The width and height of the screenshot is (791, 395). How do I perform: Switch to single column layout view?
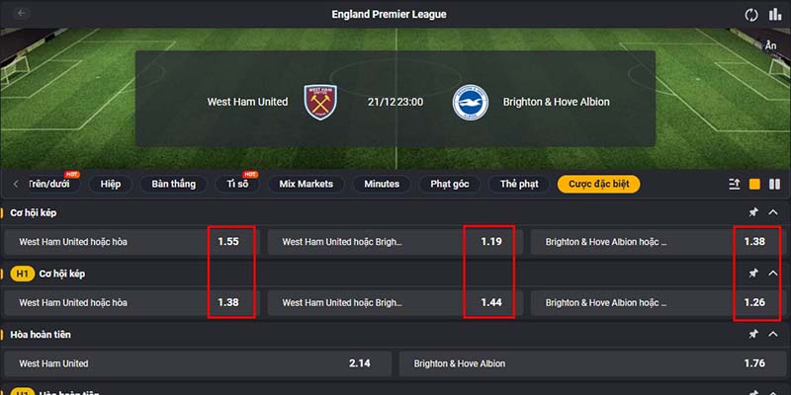point(754,185)
